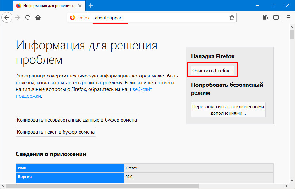The image size is (295, 189).
Task: Toggle the sidebar view icon
Action: [x=276, y=17]
